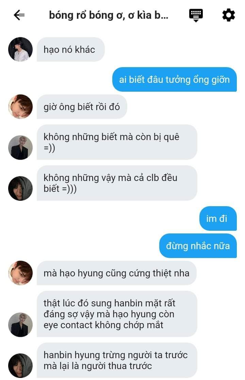Image resolution: width=245 pixels, height=380 pixels.
Task: Select the 'giờ ông biết rồi đó' bubble
Action: click(x=82, y=107)
